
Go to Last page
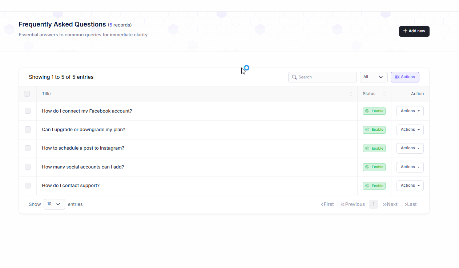point(410,204)
